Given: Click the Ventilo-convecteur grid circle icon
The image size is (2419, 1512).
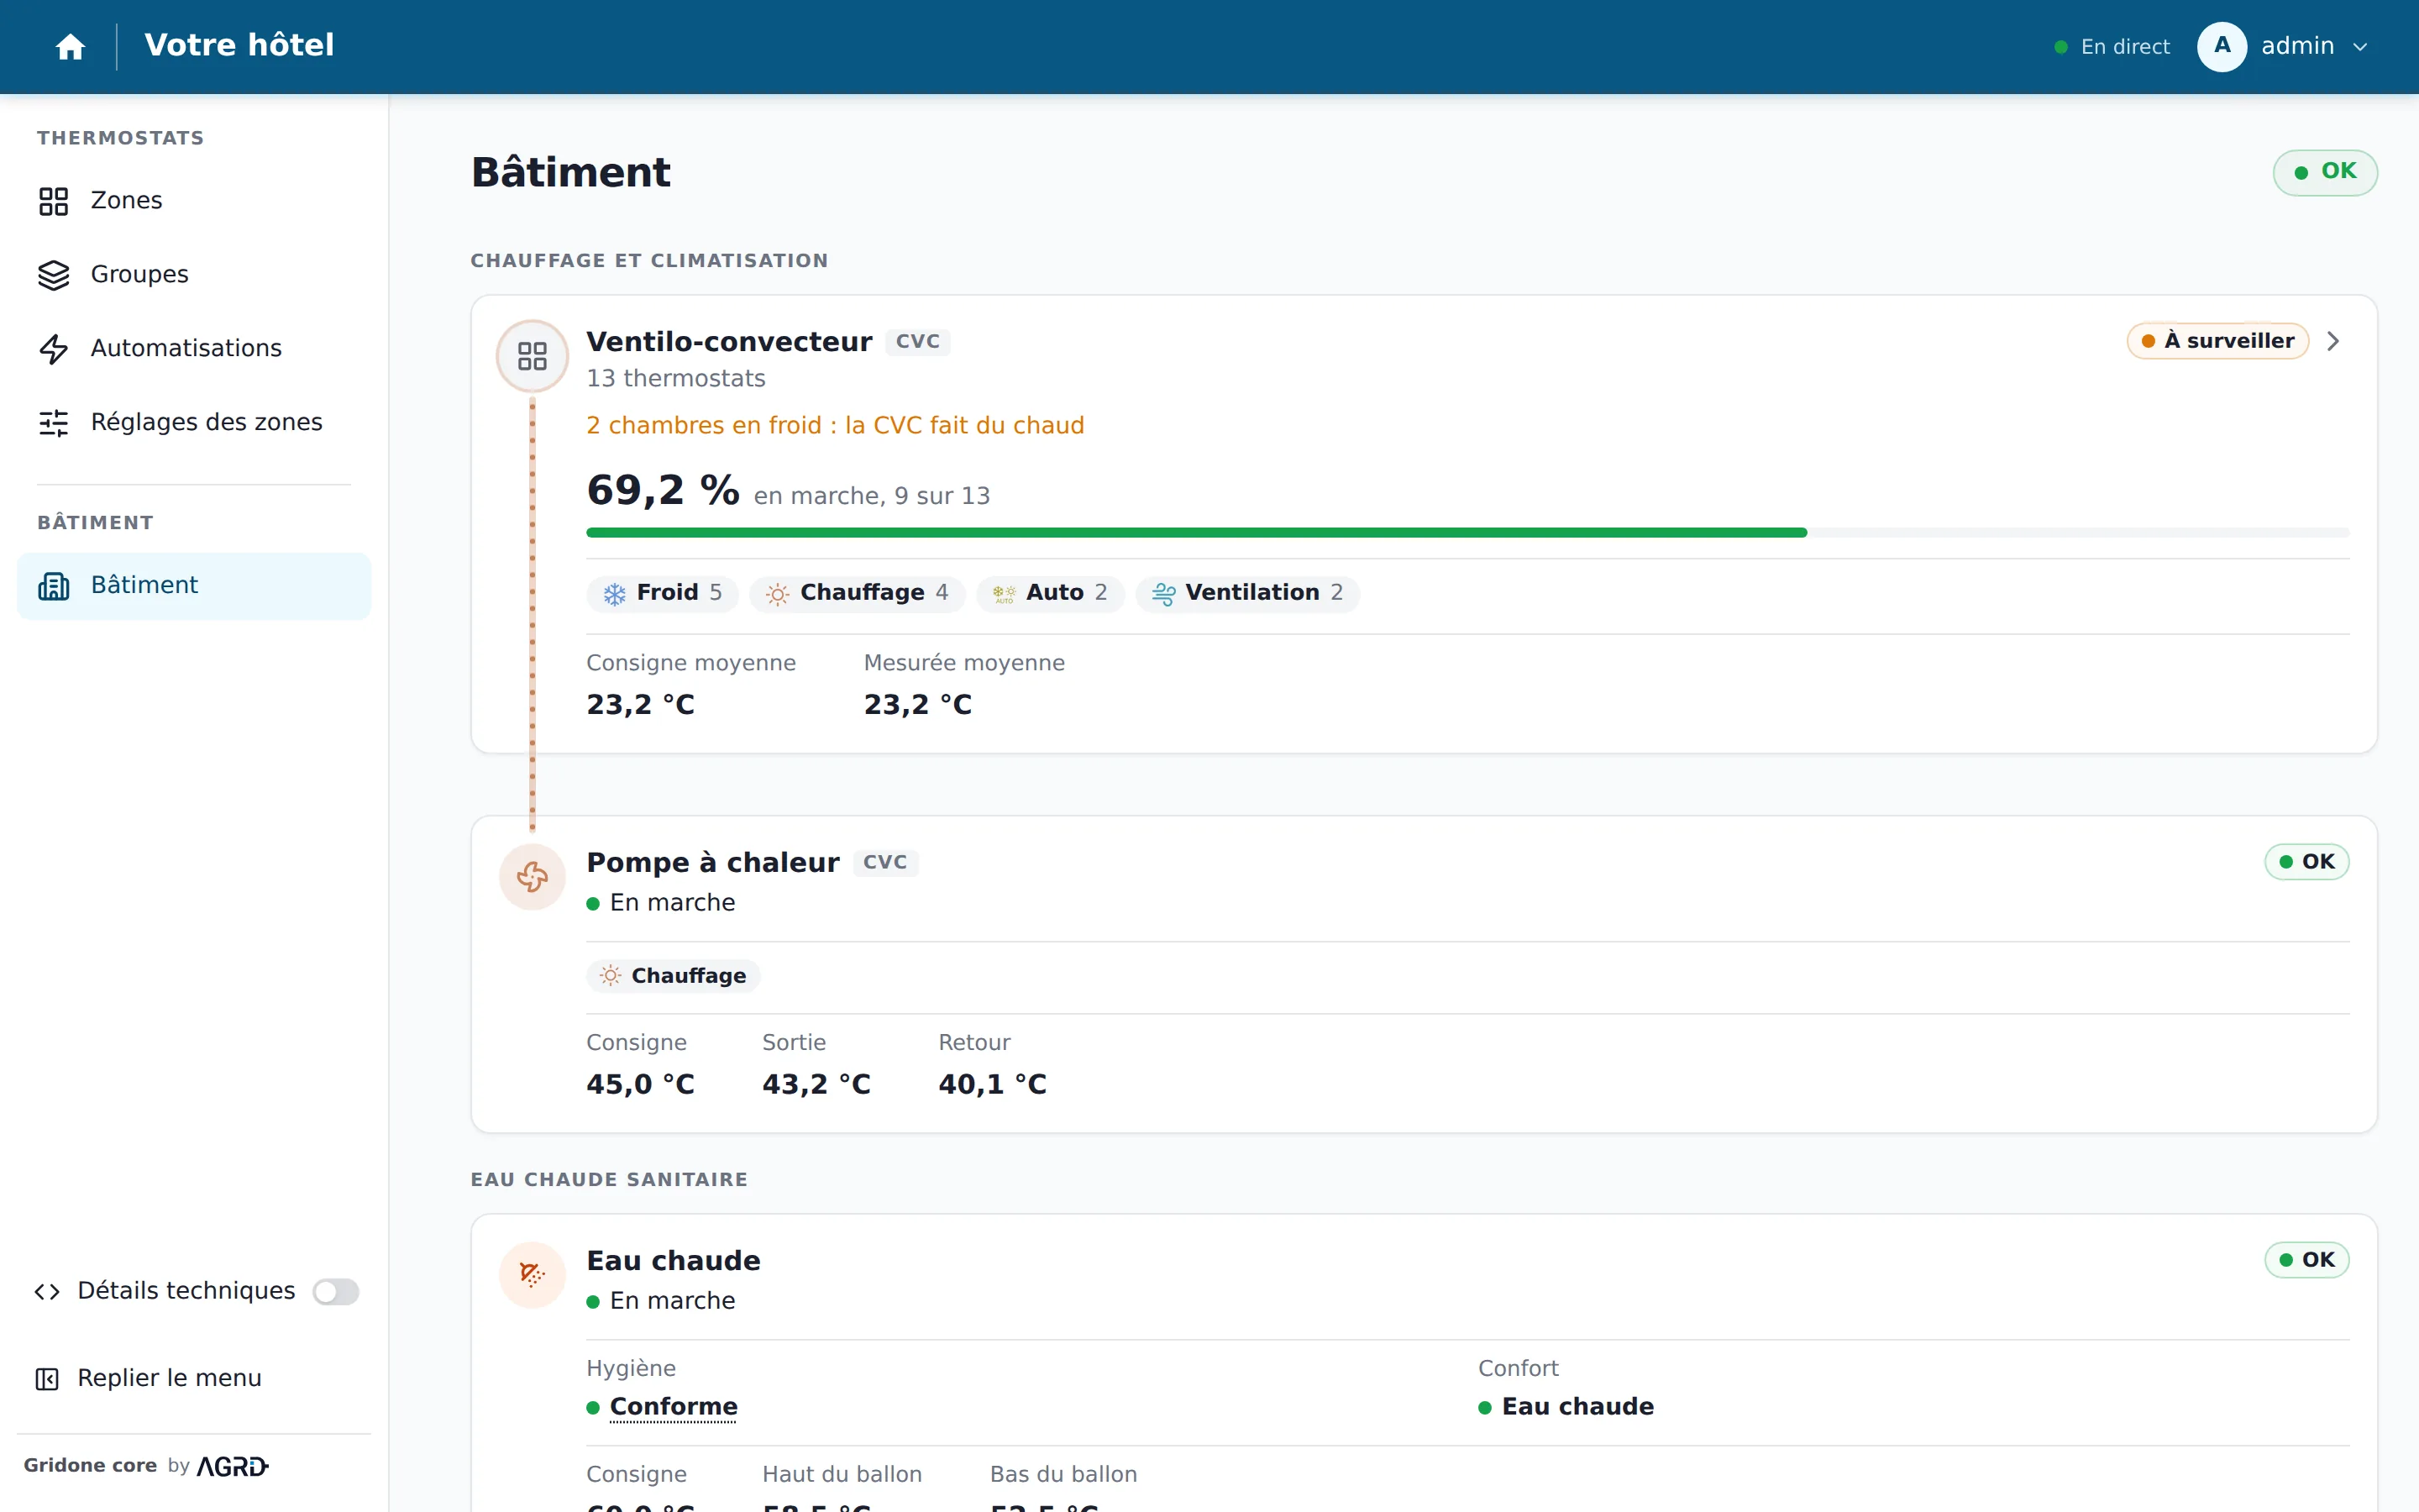Looking at the screenshot, I should [533, 356].
